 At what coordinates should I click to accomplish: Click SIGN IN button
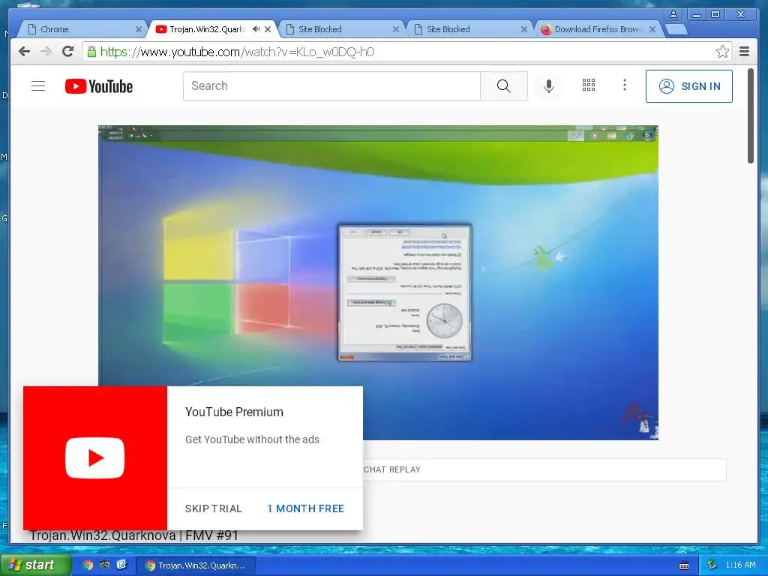coord(689,86)
